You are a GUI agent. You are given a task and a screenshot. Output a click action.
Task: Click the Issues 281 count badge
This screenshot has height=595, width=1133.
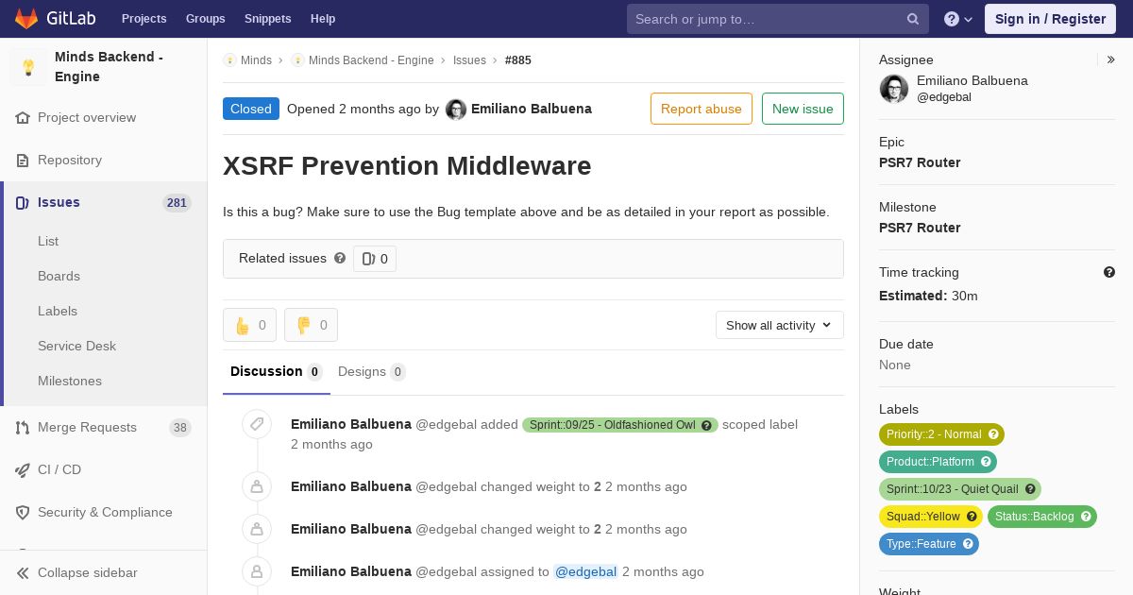(177, 203)
